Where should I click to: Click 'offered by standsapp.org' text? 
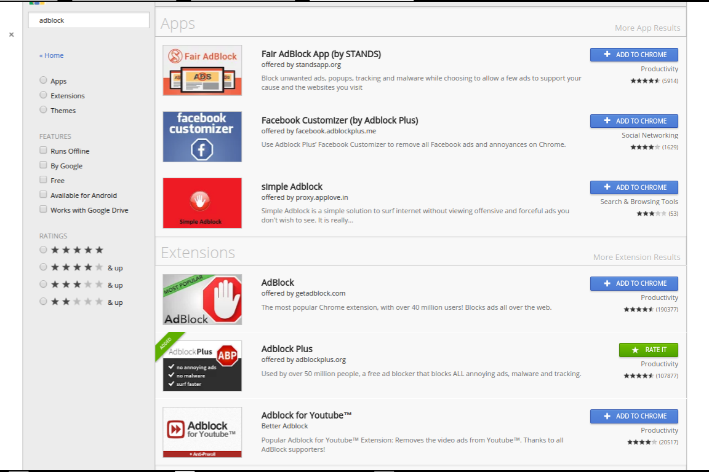[301, 65]
